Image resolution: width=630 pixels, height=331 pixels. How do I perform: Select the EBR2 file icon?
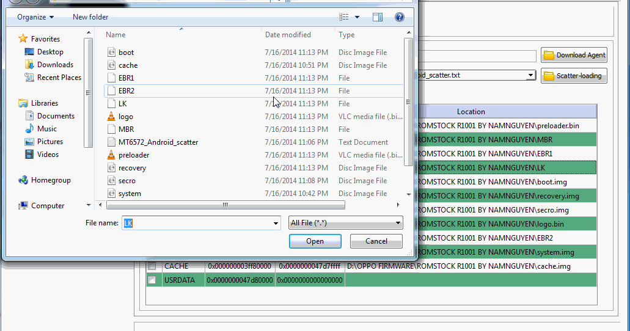[112, 91]
